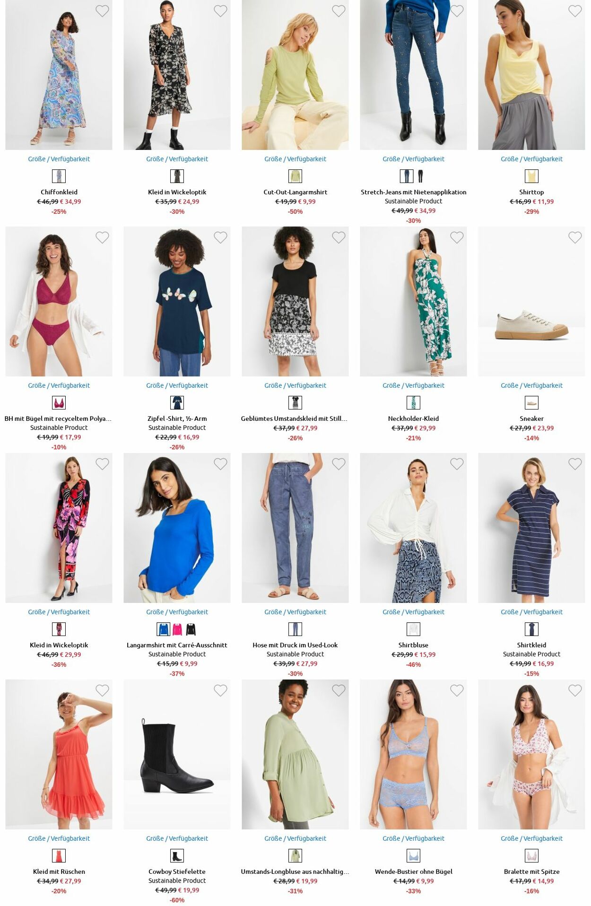
Task: Select the small BH mit Bügel variant thumbnail
Action: [x=59, y=403]
